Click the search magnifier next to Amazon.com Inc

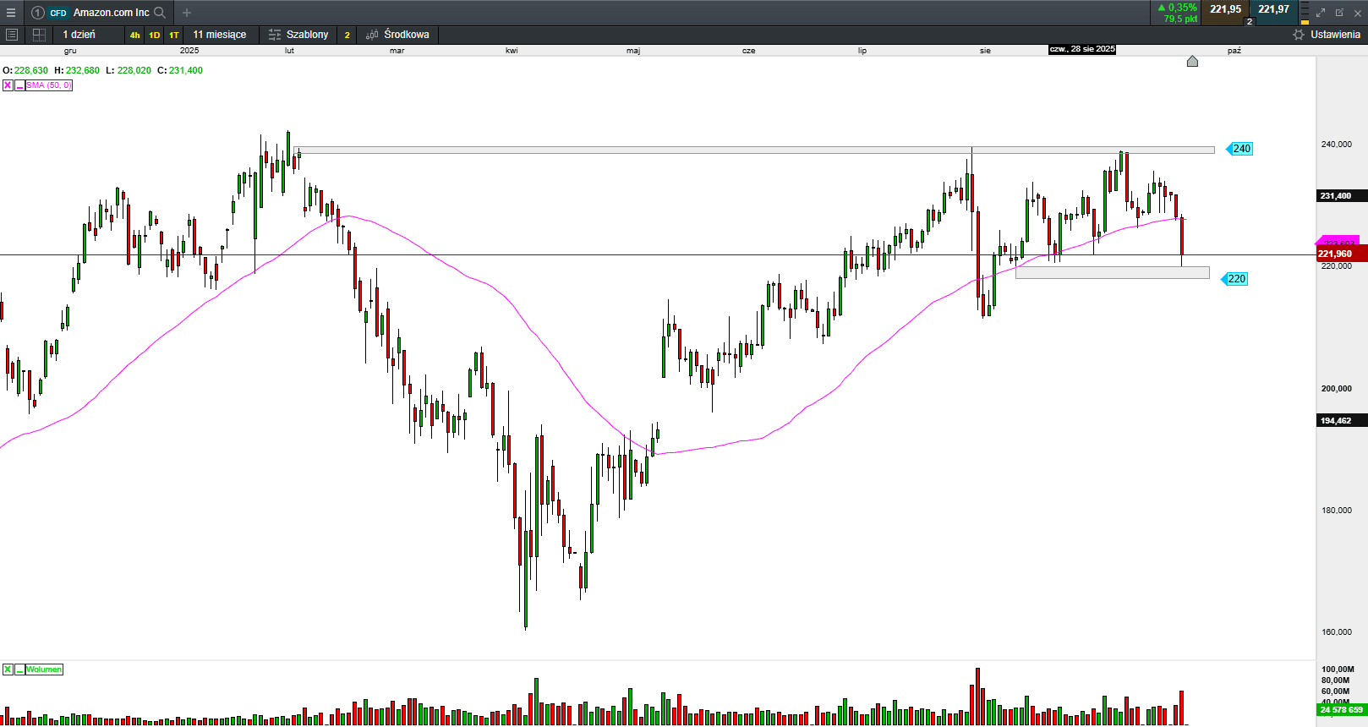[160, 13]
